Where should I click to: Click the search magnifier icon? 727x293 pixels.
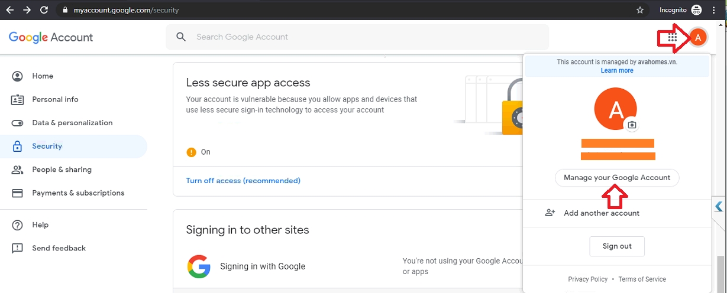[x=182, y=37]
